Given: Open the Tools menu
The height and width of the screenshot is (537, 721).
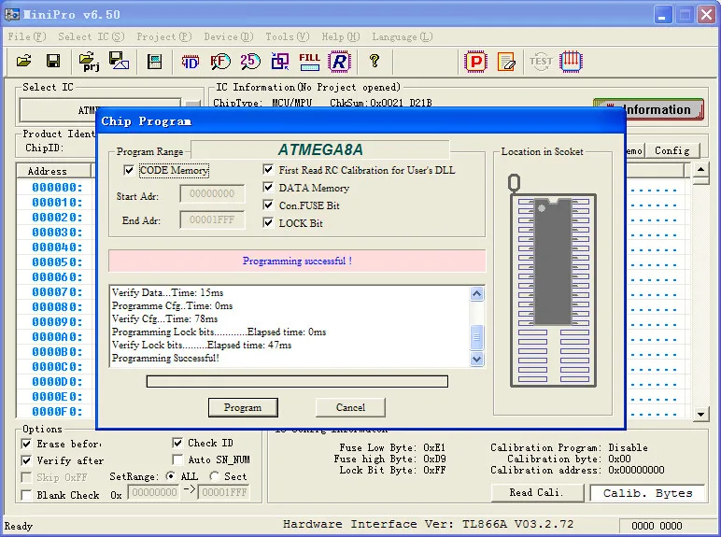Looking at the screenshot, I should 287,36.
